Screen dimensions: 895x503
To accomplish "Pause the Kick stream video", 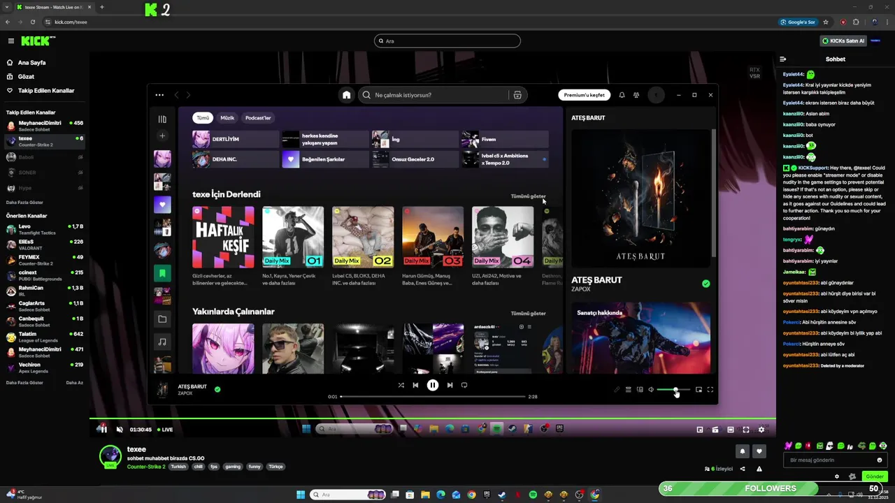I will (103, 430).
